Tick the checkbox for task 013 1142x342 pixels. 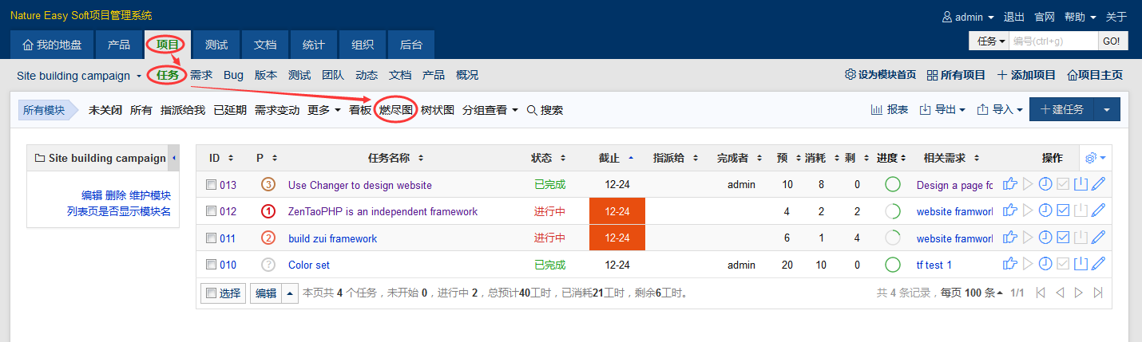point(211,185)
